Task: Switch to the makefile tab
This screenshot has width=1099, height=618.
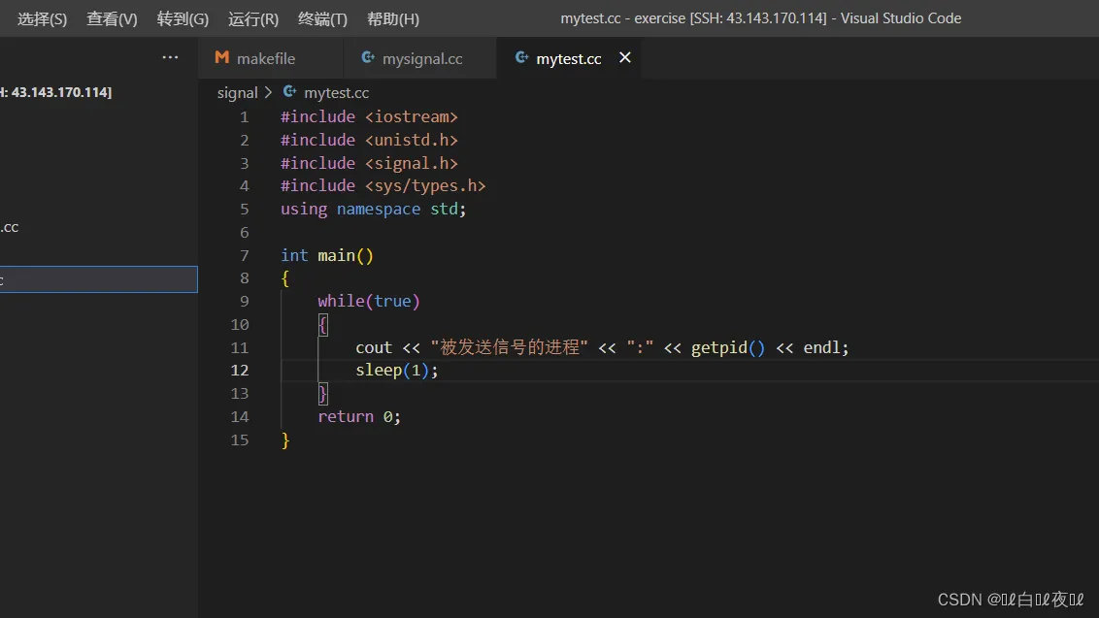Action: pyautogui.click(x=265, y=58)
